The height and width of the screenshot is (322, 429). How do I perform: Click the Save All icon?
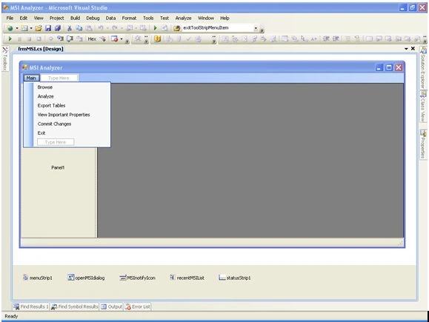[x=58, y=28]
